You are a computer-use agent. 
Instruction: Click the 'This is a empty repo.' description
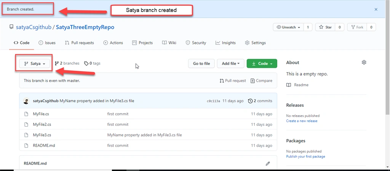tap(307, 74)
